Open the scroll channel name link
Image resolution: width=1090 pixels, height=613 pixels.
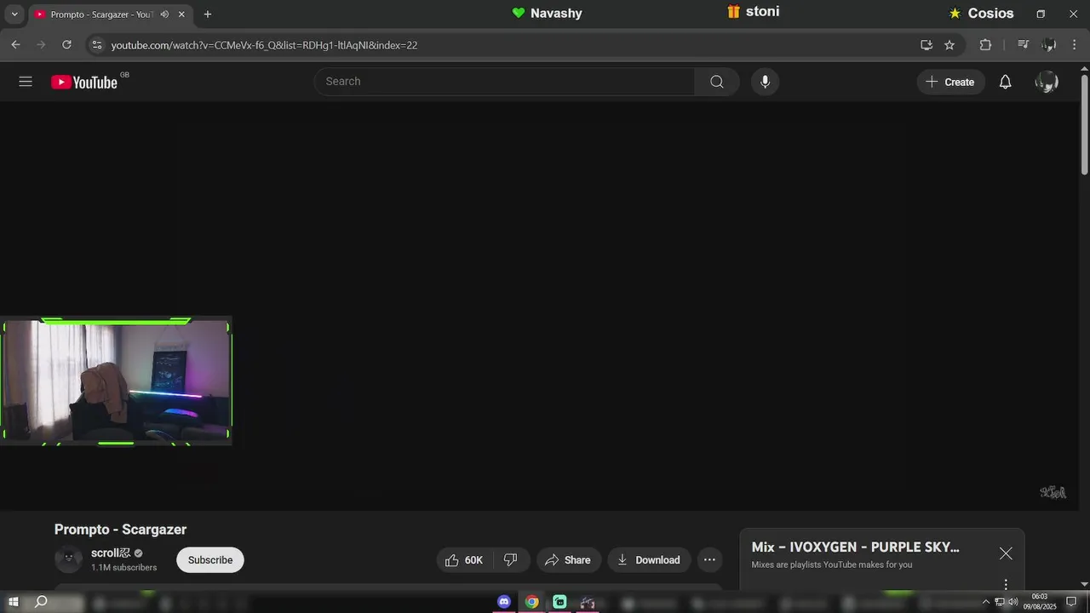111,553
